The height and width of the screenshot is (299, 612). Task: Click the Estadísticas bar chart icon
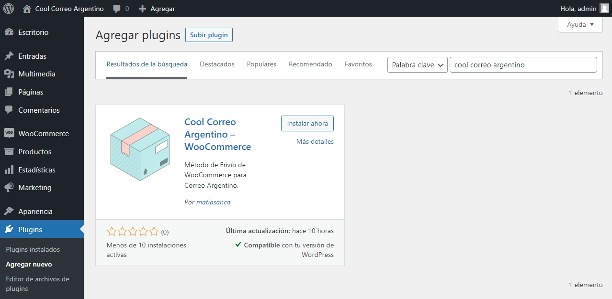9,170
